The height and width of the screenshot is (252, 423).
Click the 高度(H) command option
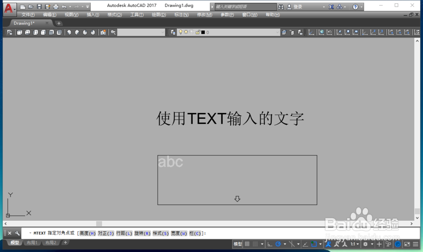[88, 233]
